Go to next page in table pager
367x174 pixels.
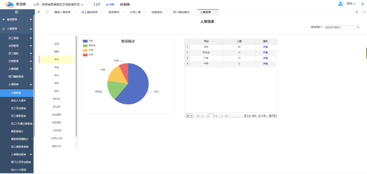click(222, 115)
